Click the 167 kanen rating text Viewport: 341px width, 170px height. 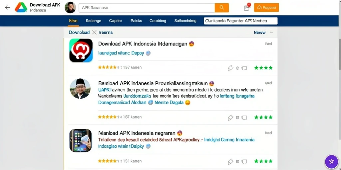point(132,117)
